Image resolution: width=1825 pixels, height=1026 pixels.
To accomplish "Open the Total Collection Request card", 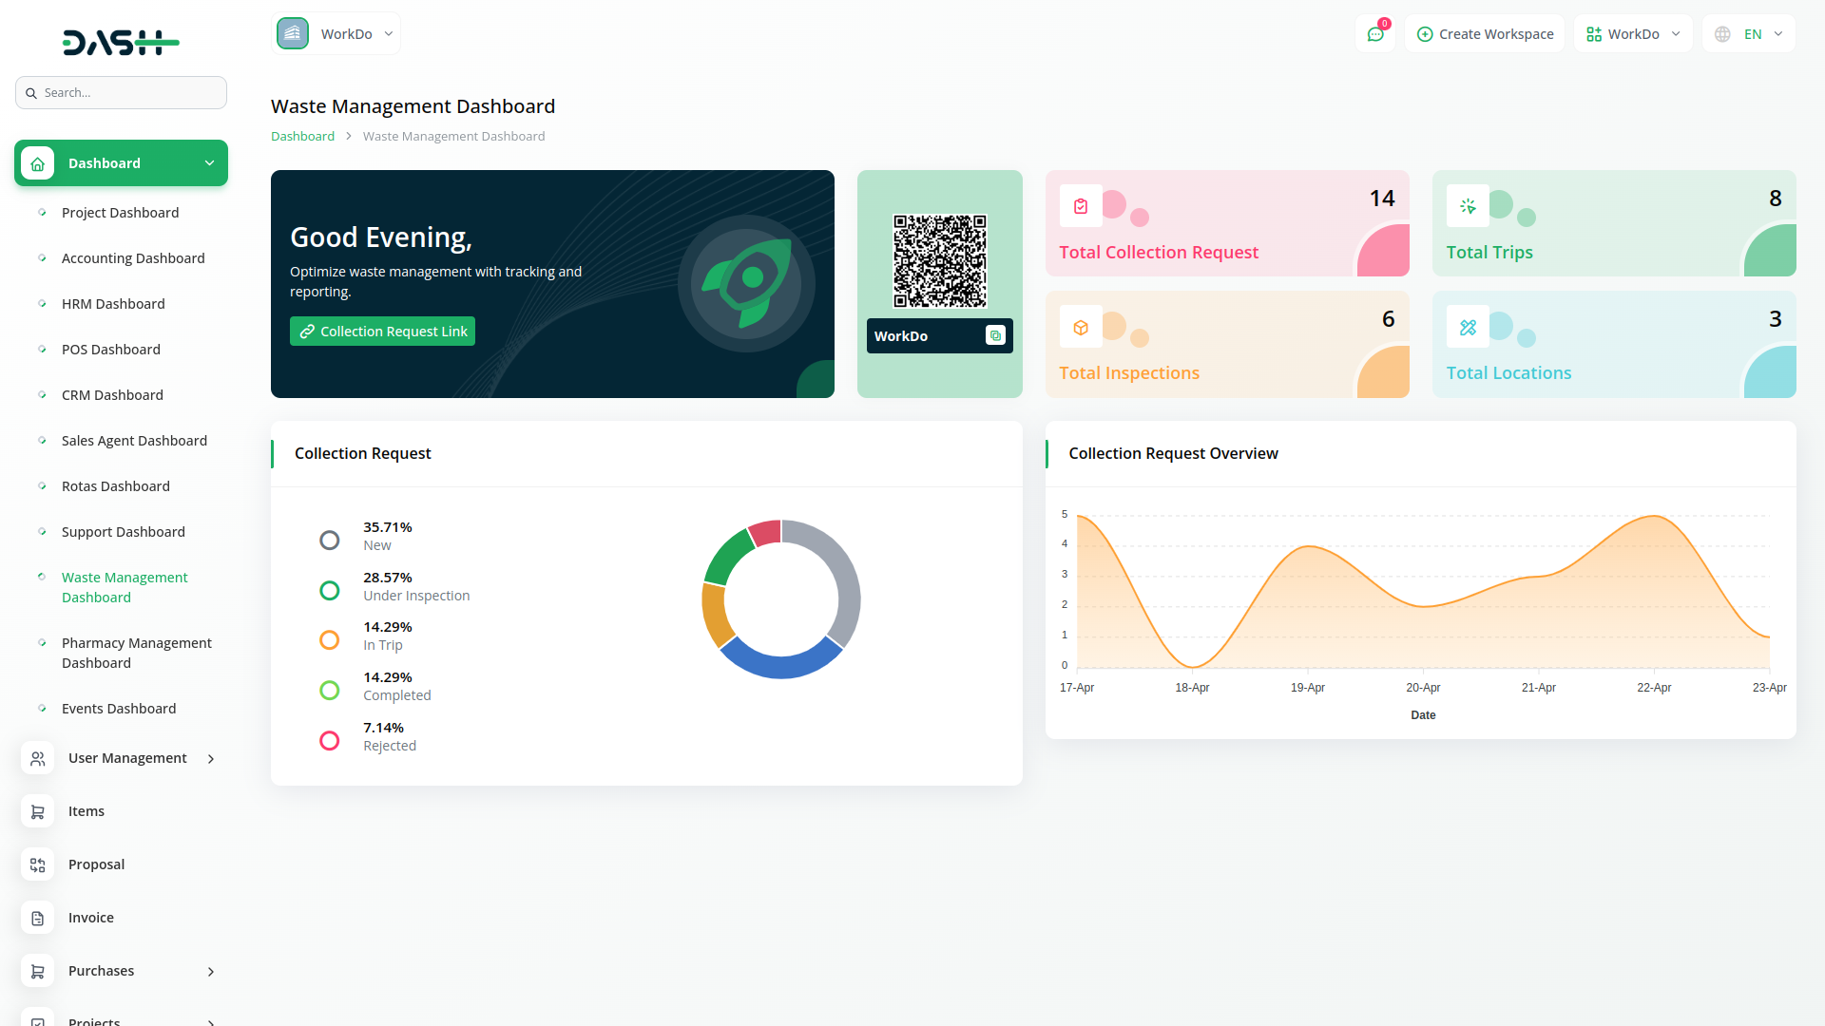I will pos(1227,223).
